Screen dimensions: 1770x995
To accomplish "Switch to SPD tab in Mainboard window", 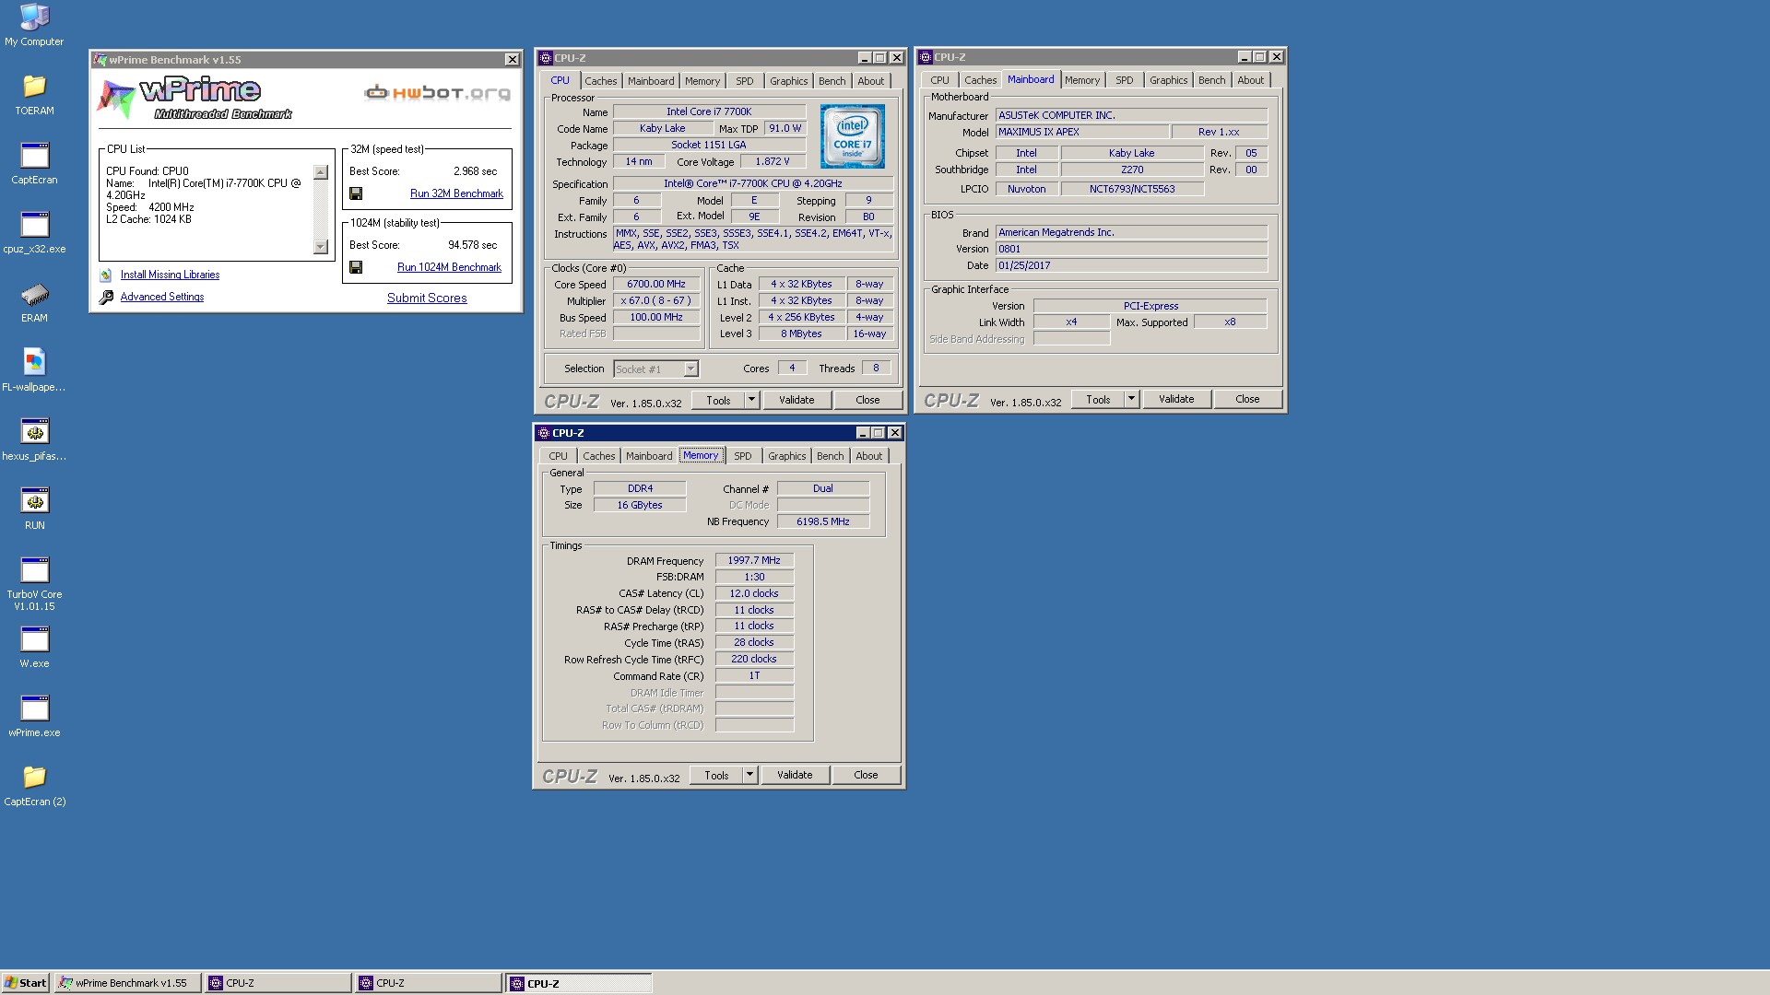I will tap(1124, 80).
